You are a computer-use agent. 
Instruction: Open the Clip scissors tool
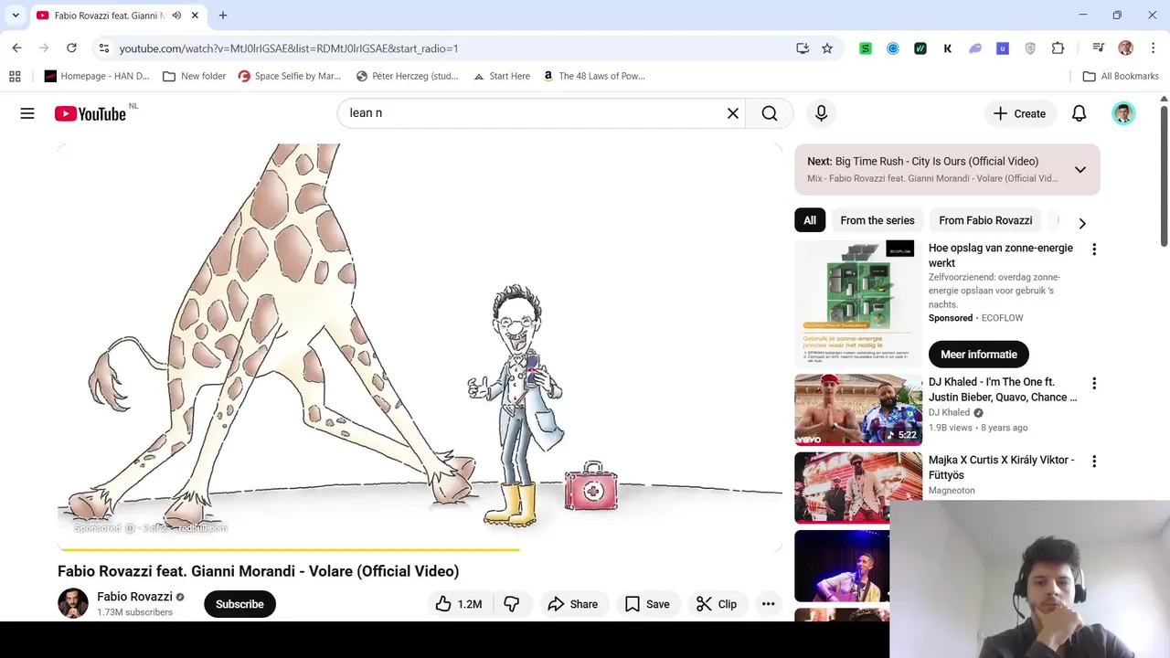point(716,604)
